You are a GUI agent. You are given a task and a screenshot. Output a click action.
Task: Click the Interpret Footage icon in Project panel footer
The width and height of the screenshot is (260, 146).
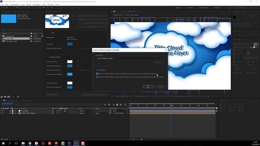2,97
